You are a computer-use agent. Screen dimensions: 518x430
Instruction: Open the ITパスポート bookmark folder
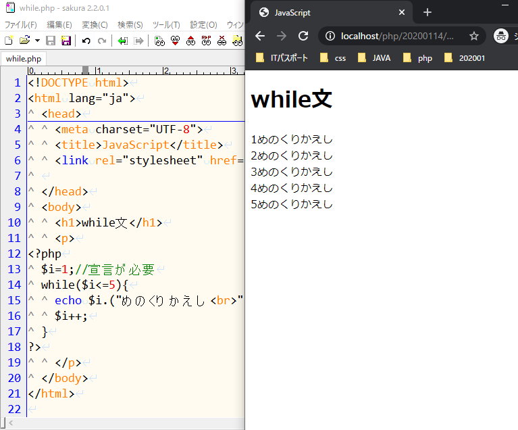pos(282,57)
